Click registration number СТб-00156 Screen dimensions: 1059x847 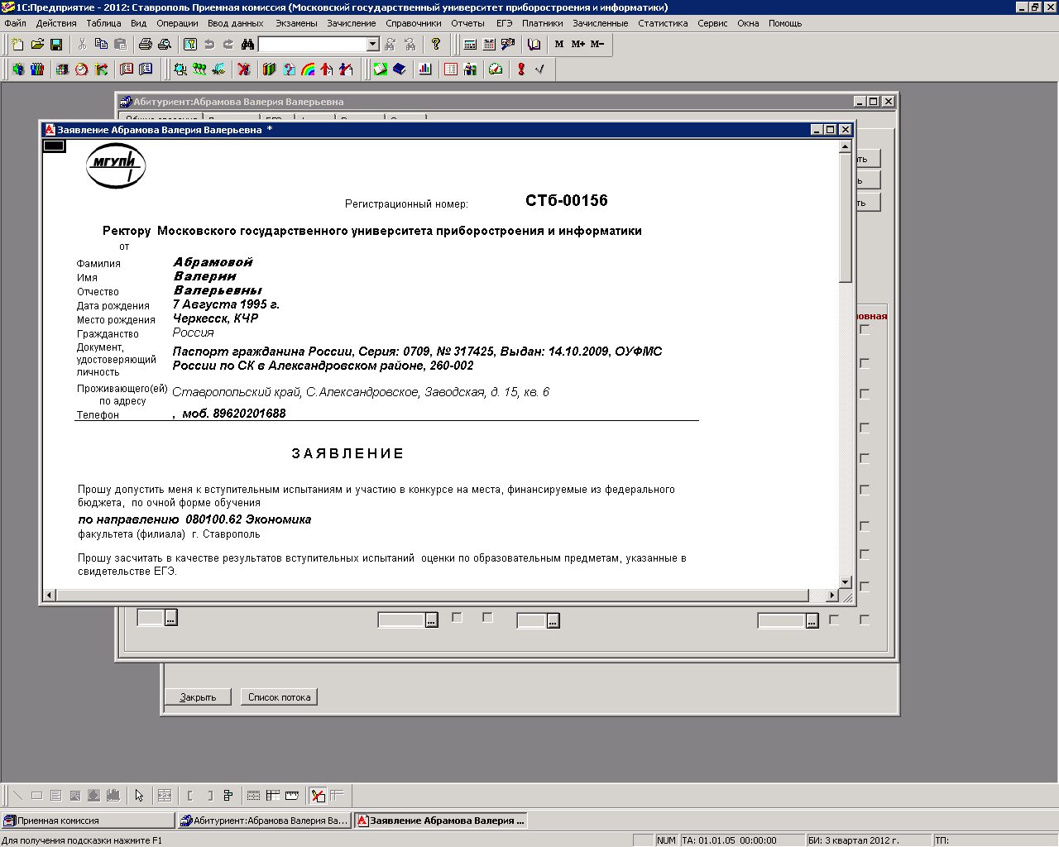pyautogui.click(x=567, y=201)
